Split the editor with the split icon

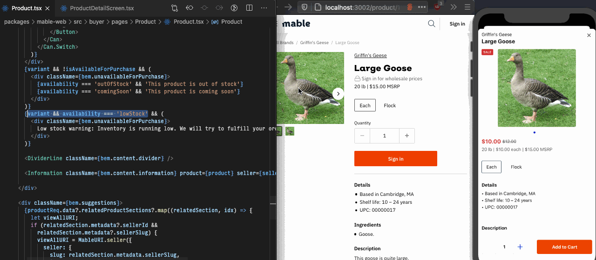[x=249, y=8]
